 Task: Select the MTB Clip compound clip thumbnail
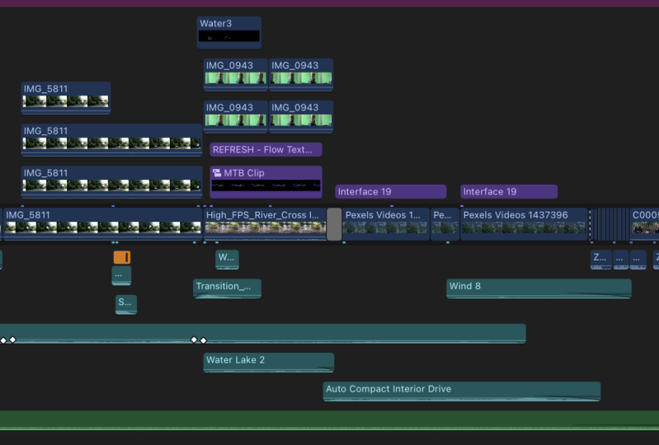coord(266,185)
